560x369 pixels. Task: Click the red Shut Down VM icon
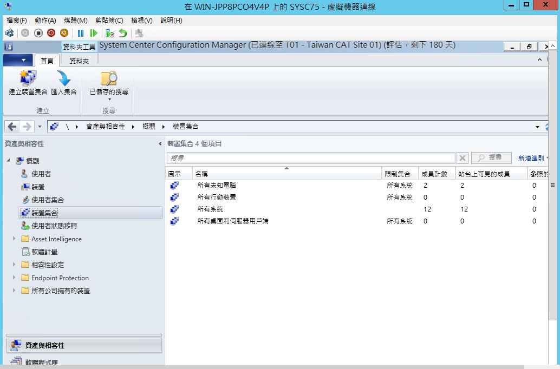[x=51, y=33]
